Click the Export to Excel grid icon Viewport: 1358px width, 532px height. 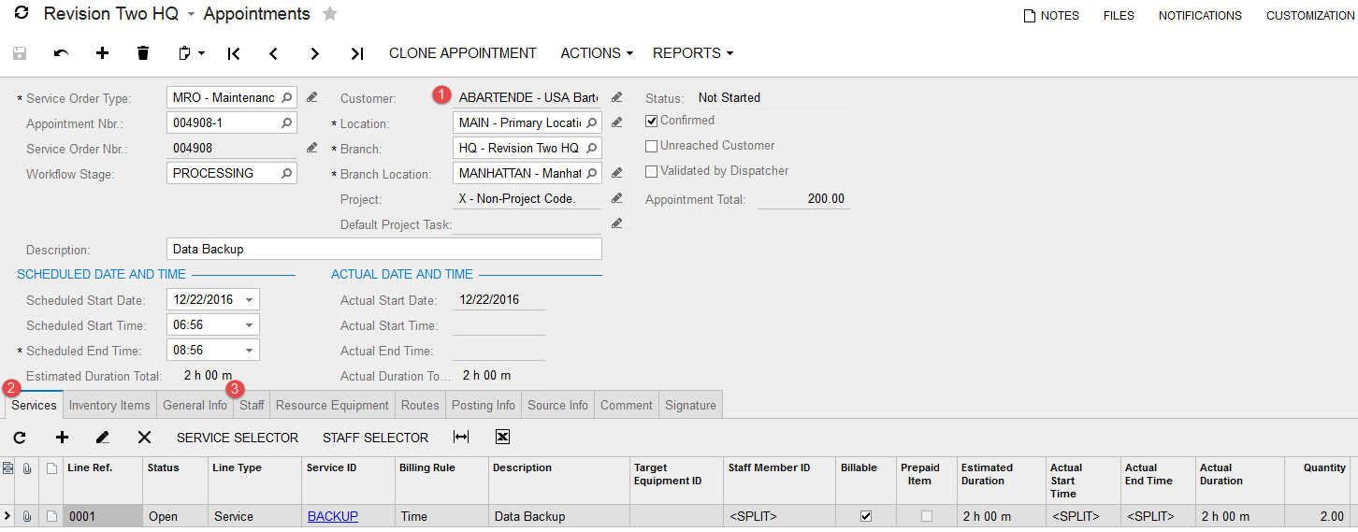point(502,438)
